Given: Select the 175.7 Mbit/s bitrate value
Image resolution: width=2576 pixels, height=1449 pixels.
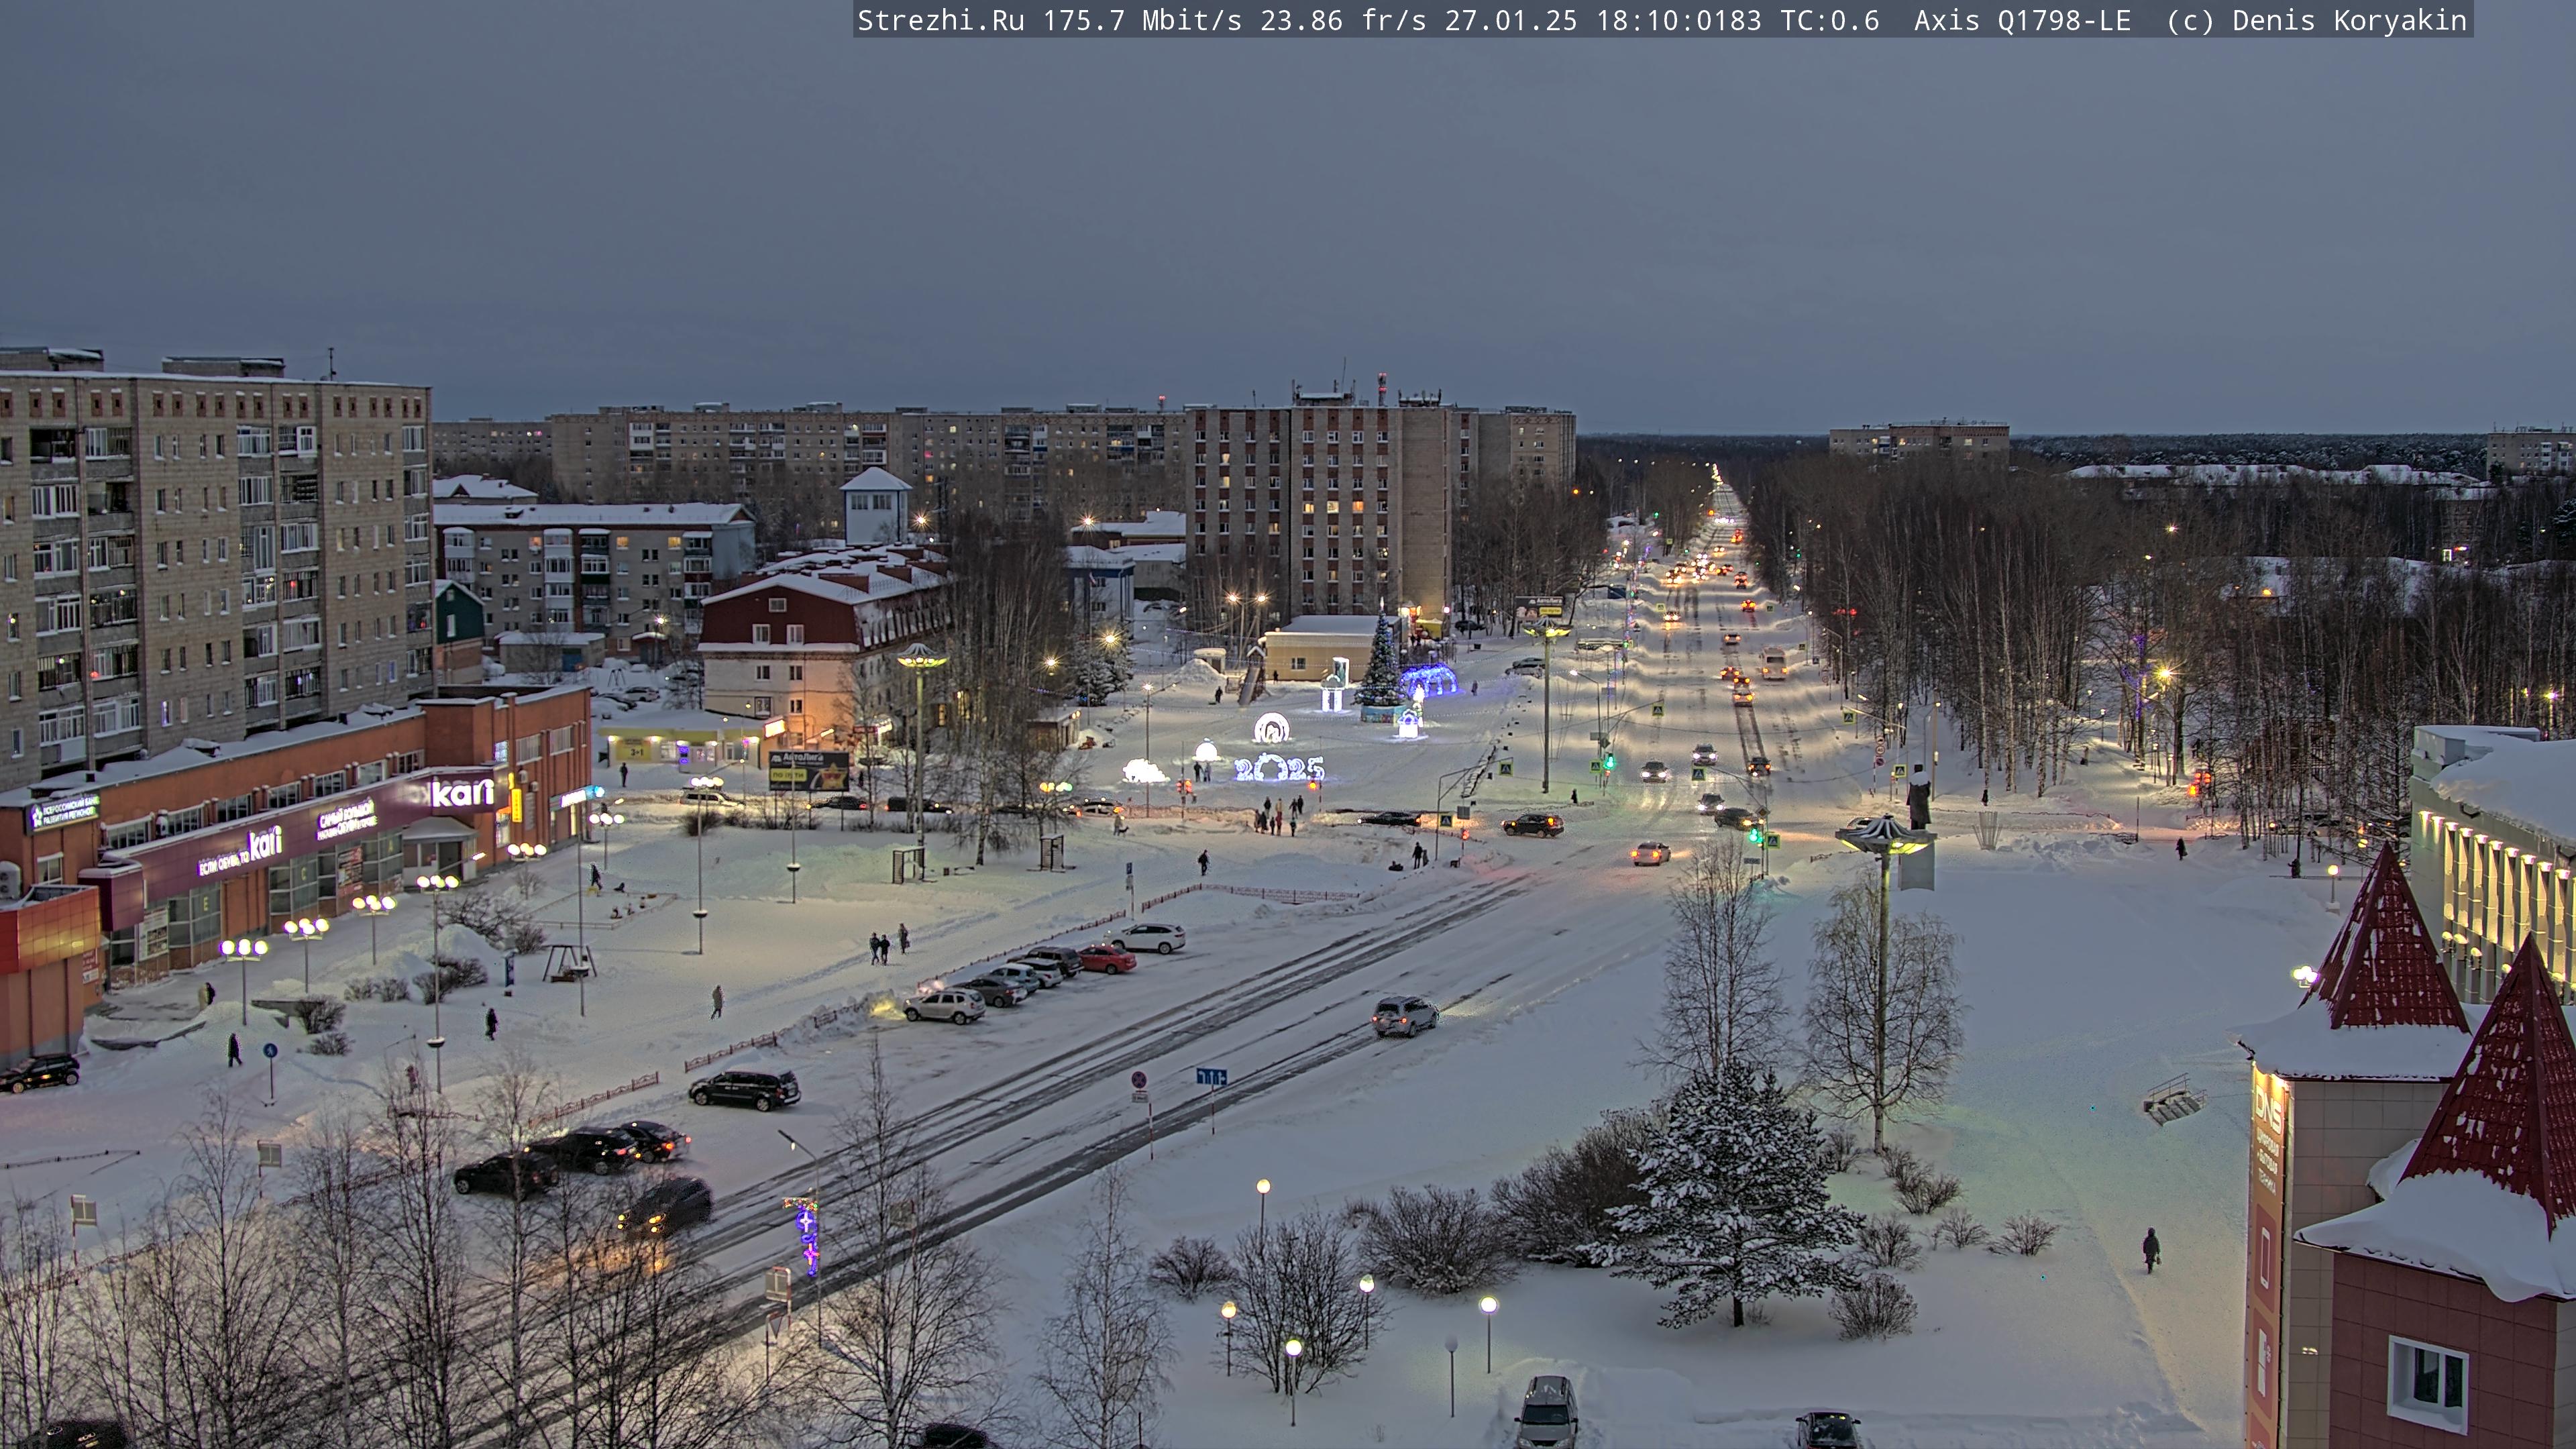Looking at the screenshot, I should tap(1142, 20).
